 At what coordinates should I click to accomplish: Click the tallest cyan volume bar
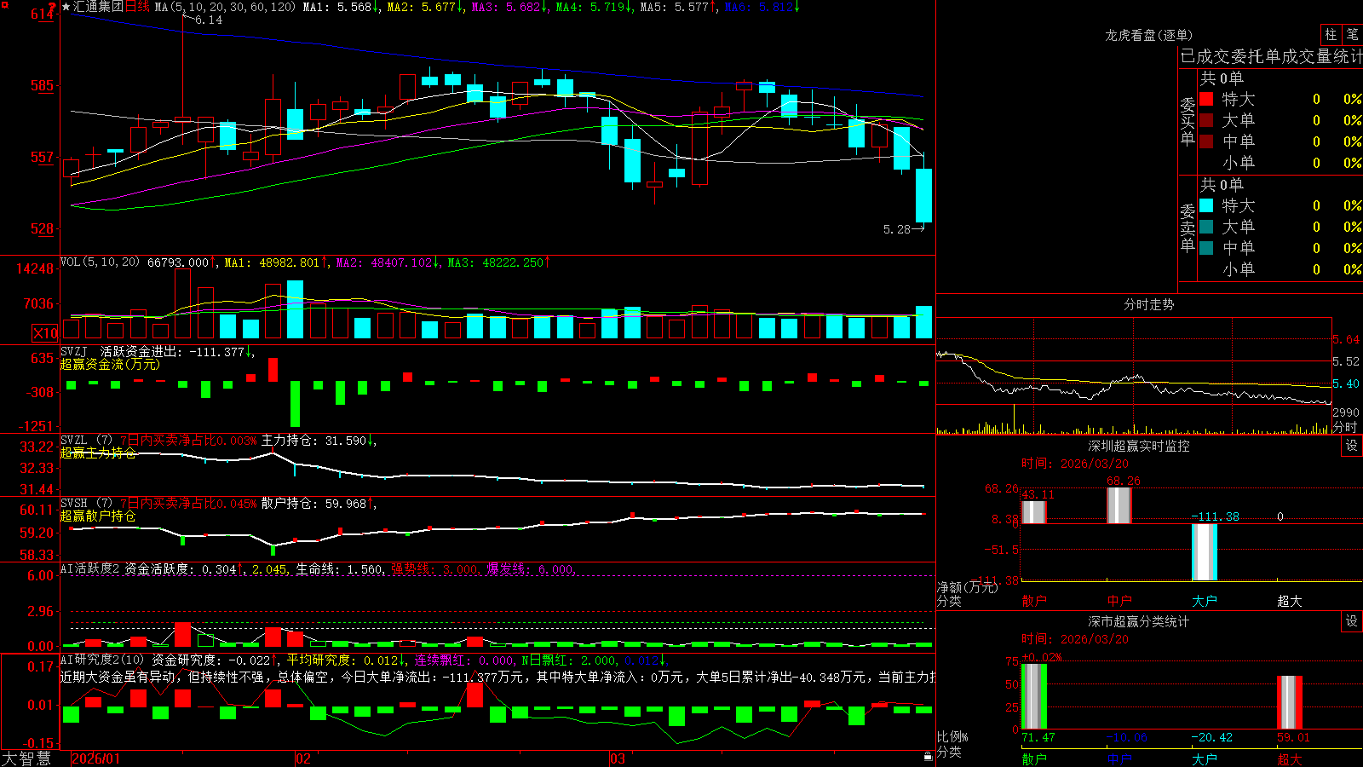pos(295,309)
